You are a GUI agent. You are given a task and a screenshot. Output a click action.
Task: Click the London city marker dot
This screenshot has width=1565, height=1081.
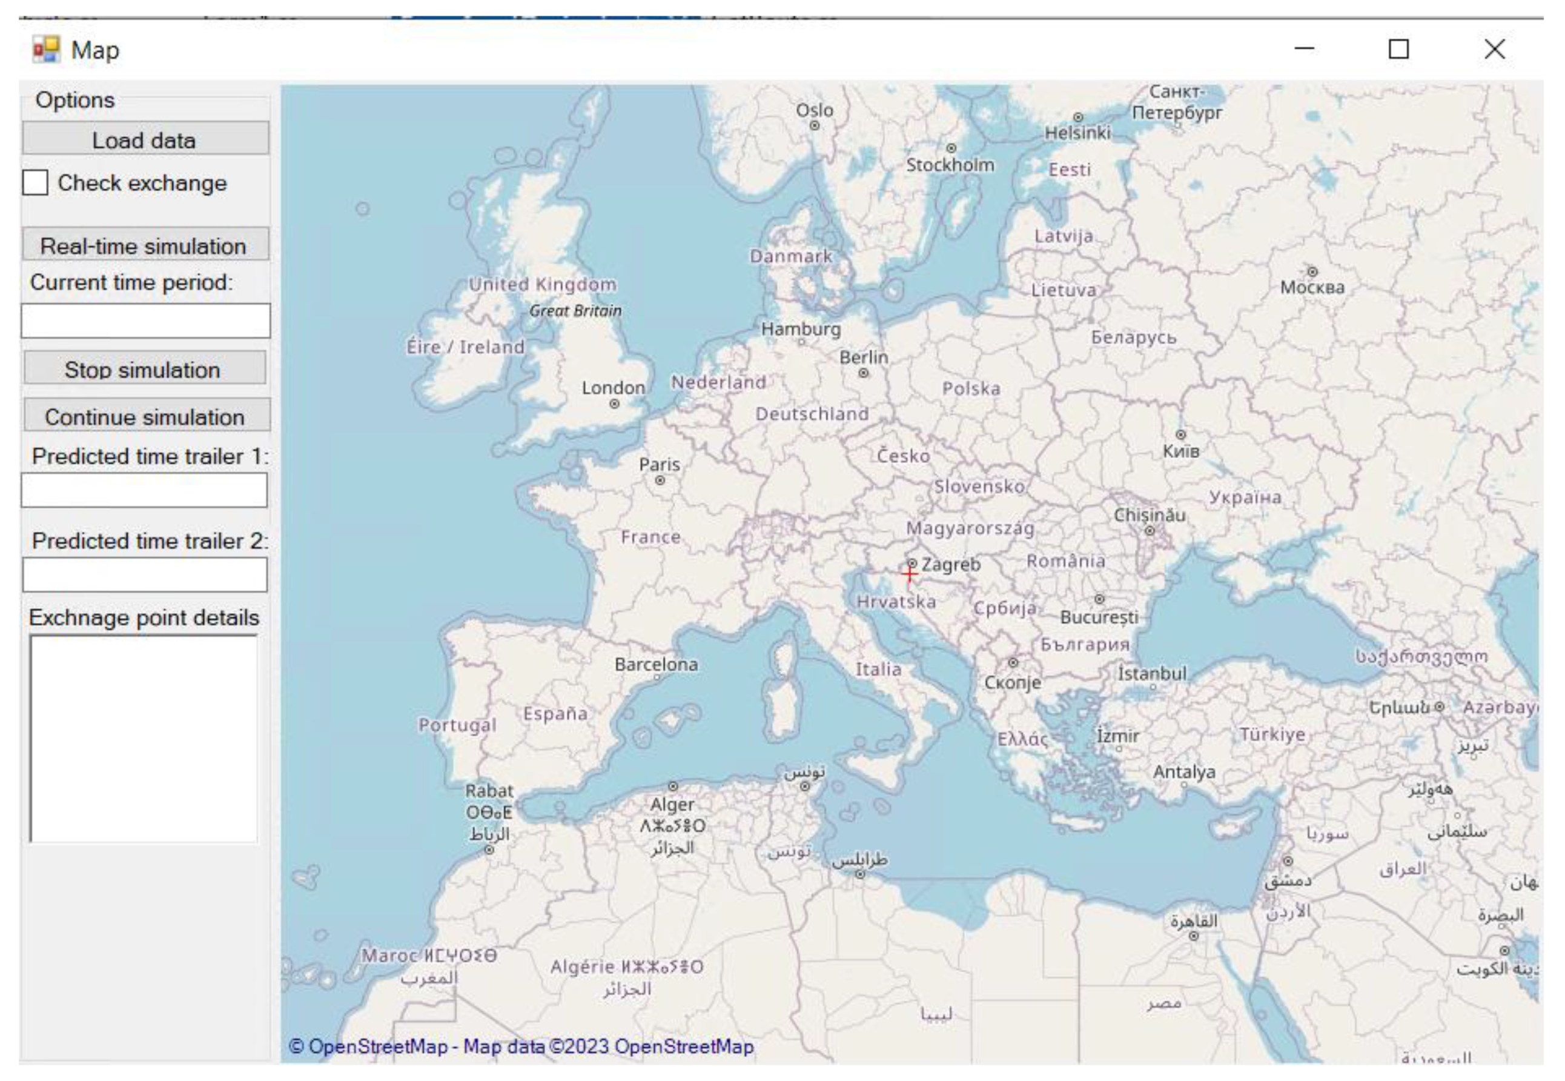614,404
